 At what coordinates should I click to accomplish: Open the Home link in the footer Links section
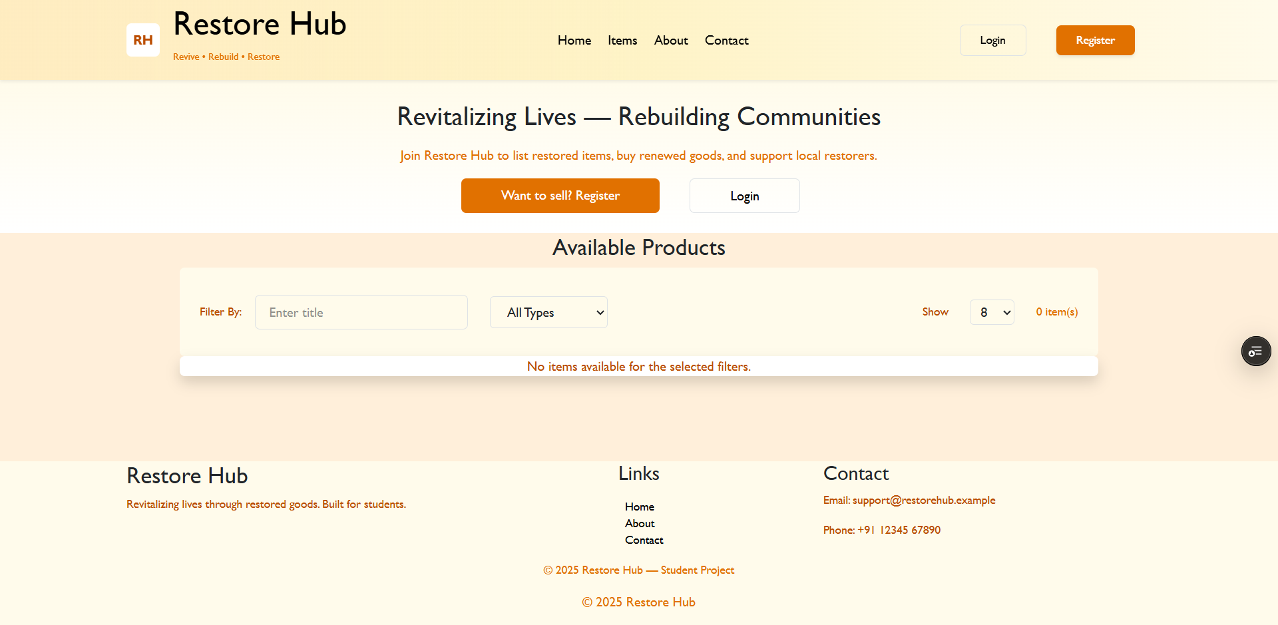(x=639, y=507)
